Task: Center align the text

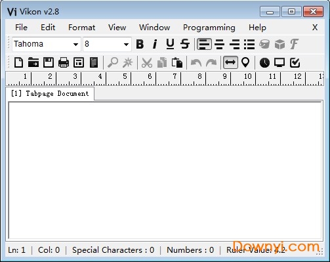Action: (x=219, y=44)
